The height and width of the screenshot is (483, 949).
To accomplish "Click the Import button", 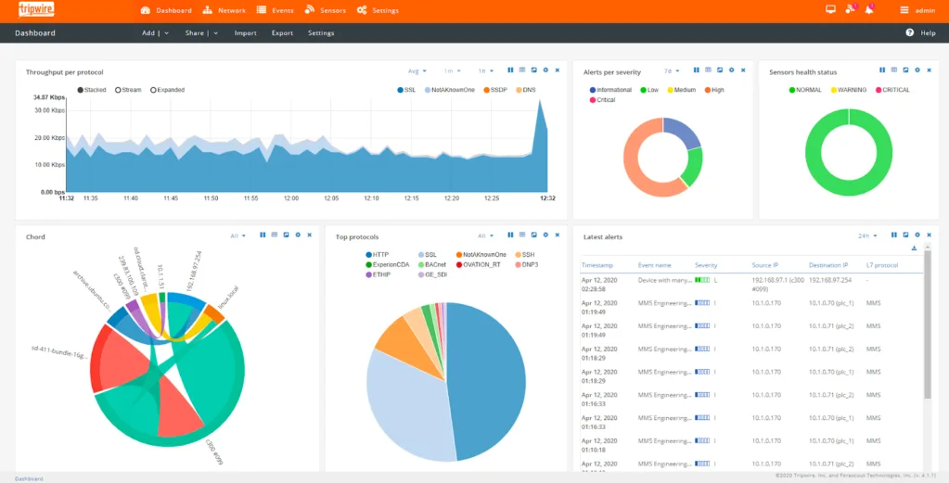I will coord(246,32).
